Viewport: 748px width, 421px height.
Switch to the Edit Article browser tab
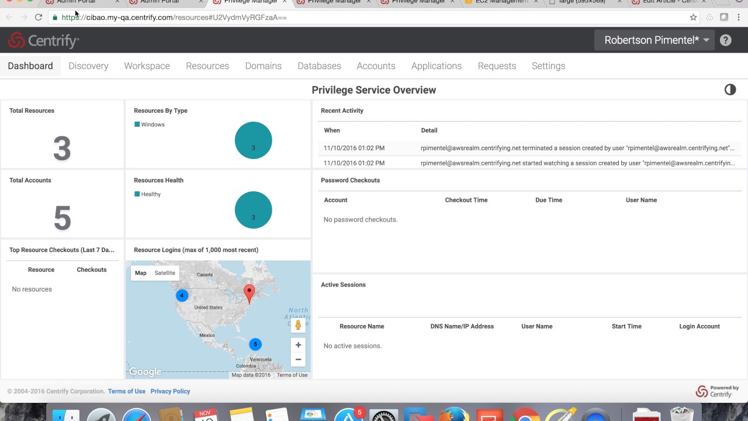(670, 2)
